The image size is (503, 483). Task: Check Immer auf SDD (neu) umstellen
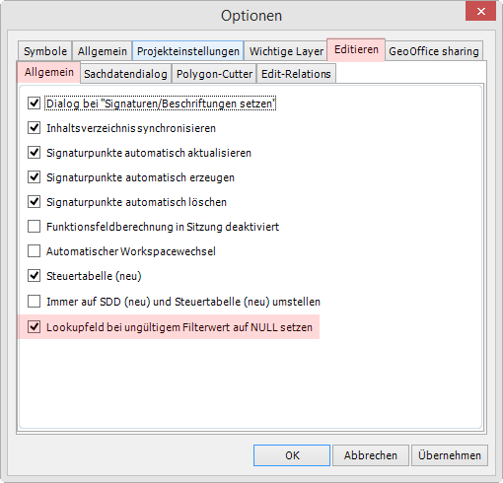tap(35, 301)
